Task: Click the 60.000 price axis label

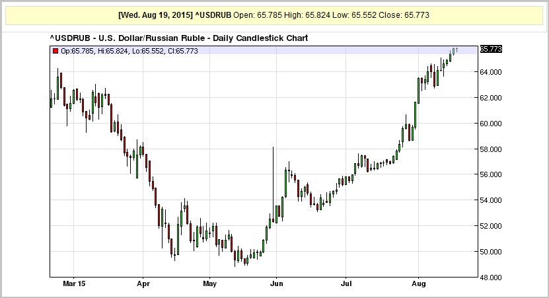Action: click(490, 124)
